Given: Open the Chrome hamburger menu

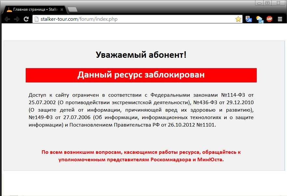Looking at the screenshot, I should (280, 19).
